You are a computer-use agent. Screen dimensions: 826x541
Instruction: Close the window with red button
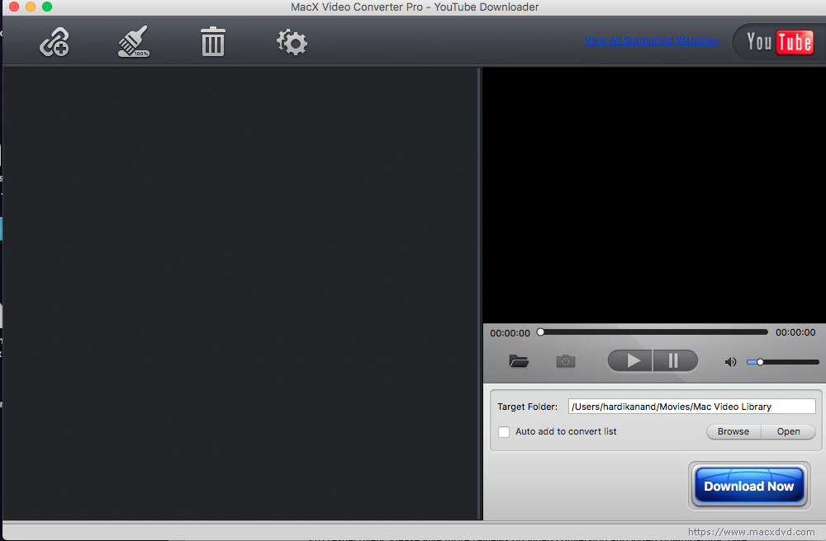coord(14,7)
